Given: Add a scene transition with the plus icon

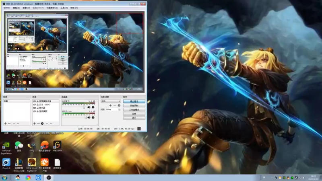Looking at the screenshot, I should [x=110, y=105].
